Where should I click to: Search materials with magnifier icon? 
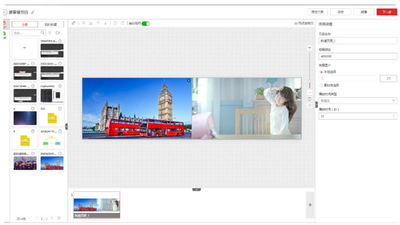(42, 32)
